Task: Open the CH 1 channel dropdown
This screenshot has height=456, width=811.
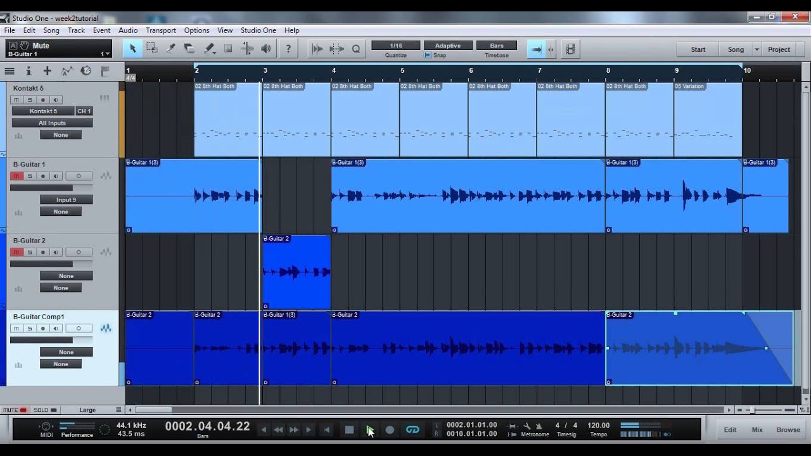Action: point(84,111)
